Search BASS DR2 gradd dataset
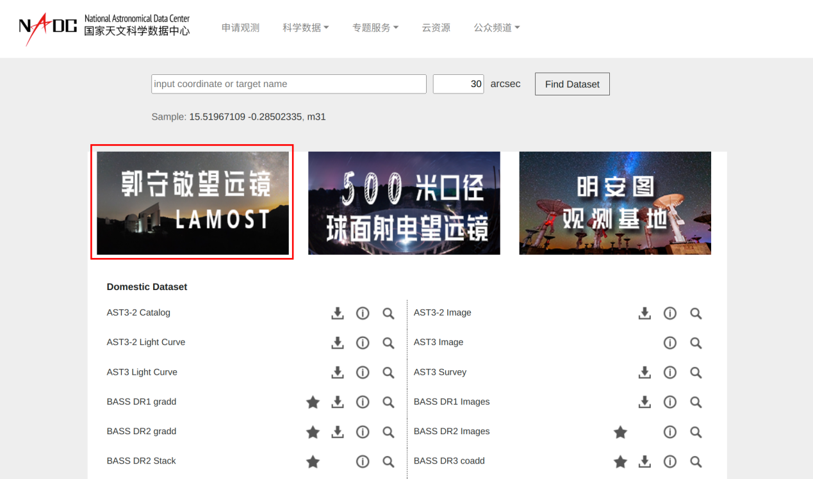Image resolution: width=813 pixels, height=479 pixels. (388, 432)
